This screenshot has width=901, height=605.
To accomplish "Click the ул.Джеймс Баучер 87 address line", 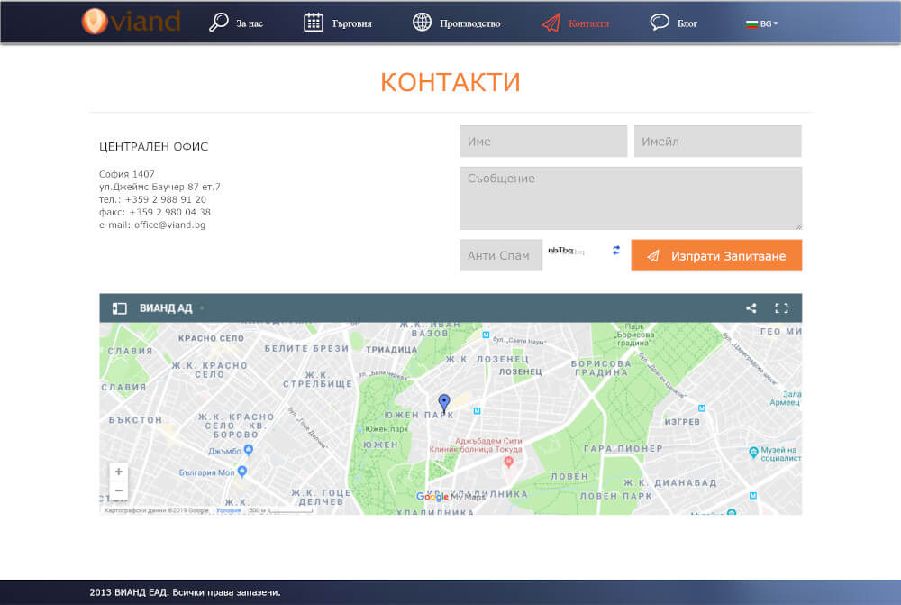I will pyautogui.click(x=159, y=187).
